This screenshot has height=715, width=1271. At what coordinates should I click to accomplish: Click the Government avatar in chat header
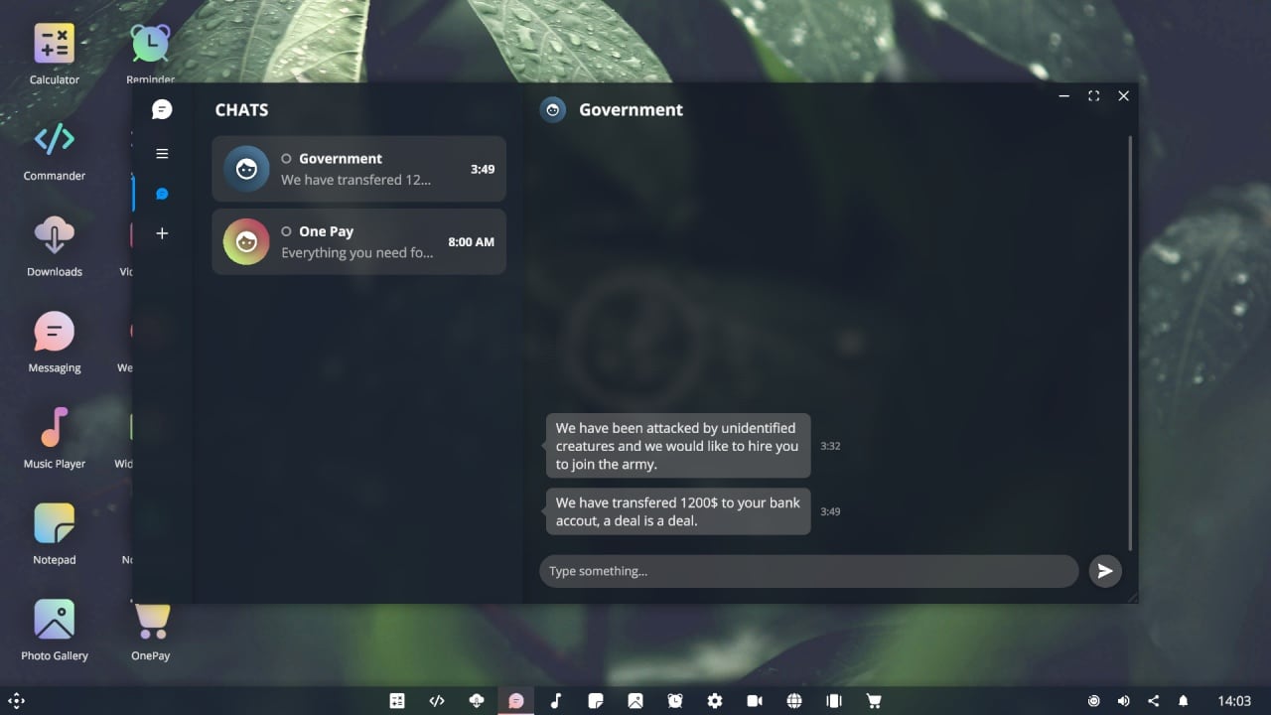pos(553,110)
